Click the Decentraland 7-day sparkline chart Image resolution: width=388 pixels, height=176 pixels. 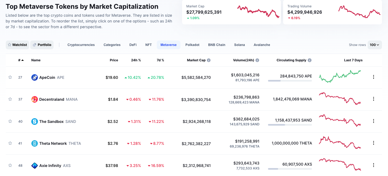point(340,99)
